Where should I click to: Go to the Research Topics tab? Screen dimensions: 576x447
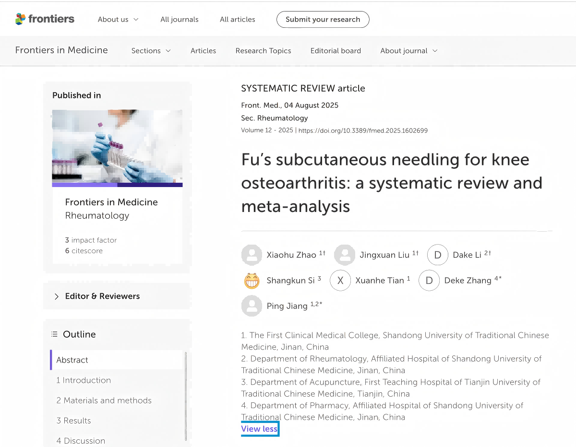(x=263, y=51)
